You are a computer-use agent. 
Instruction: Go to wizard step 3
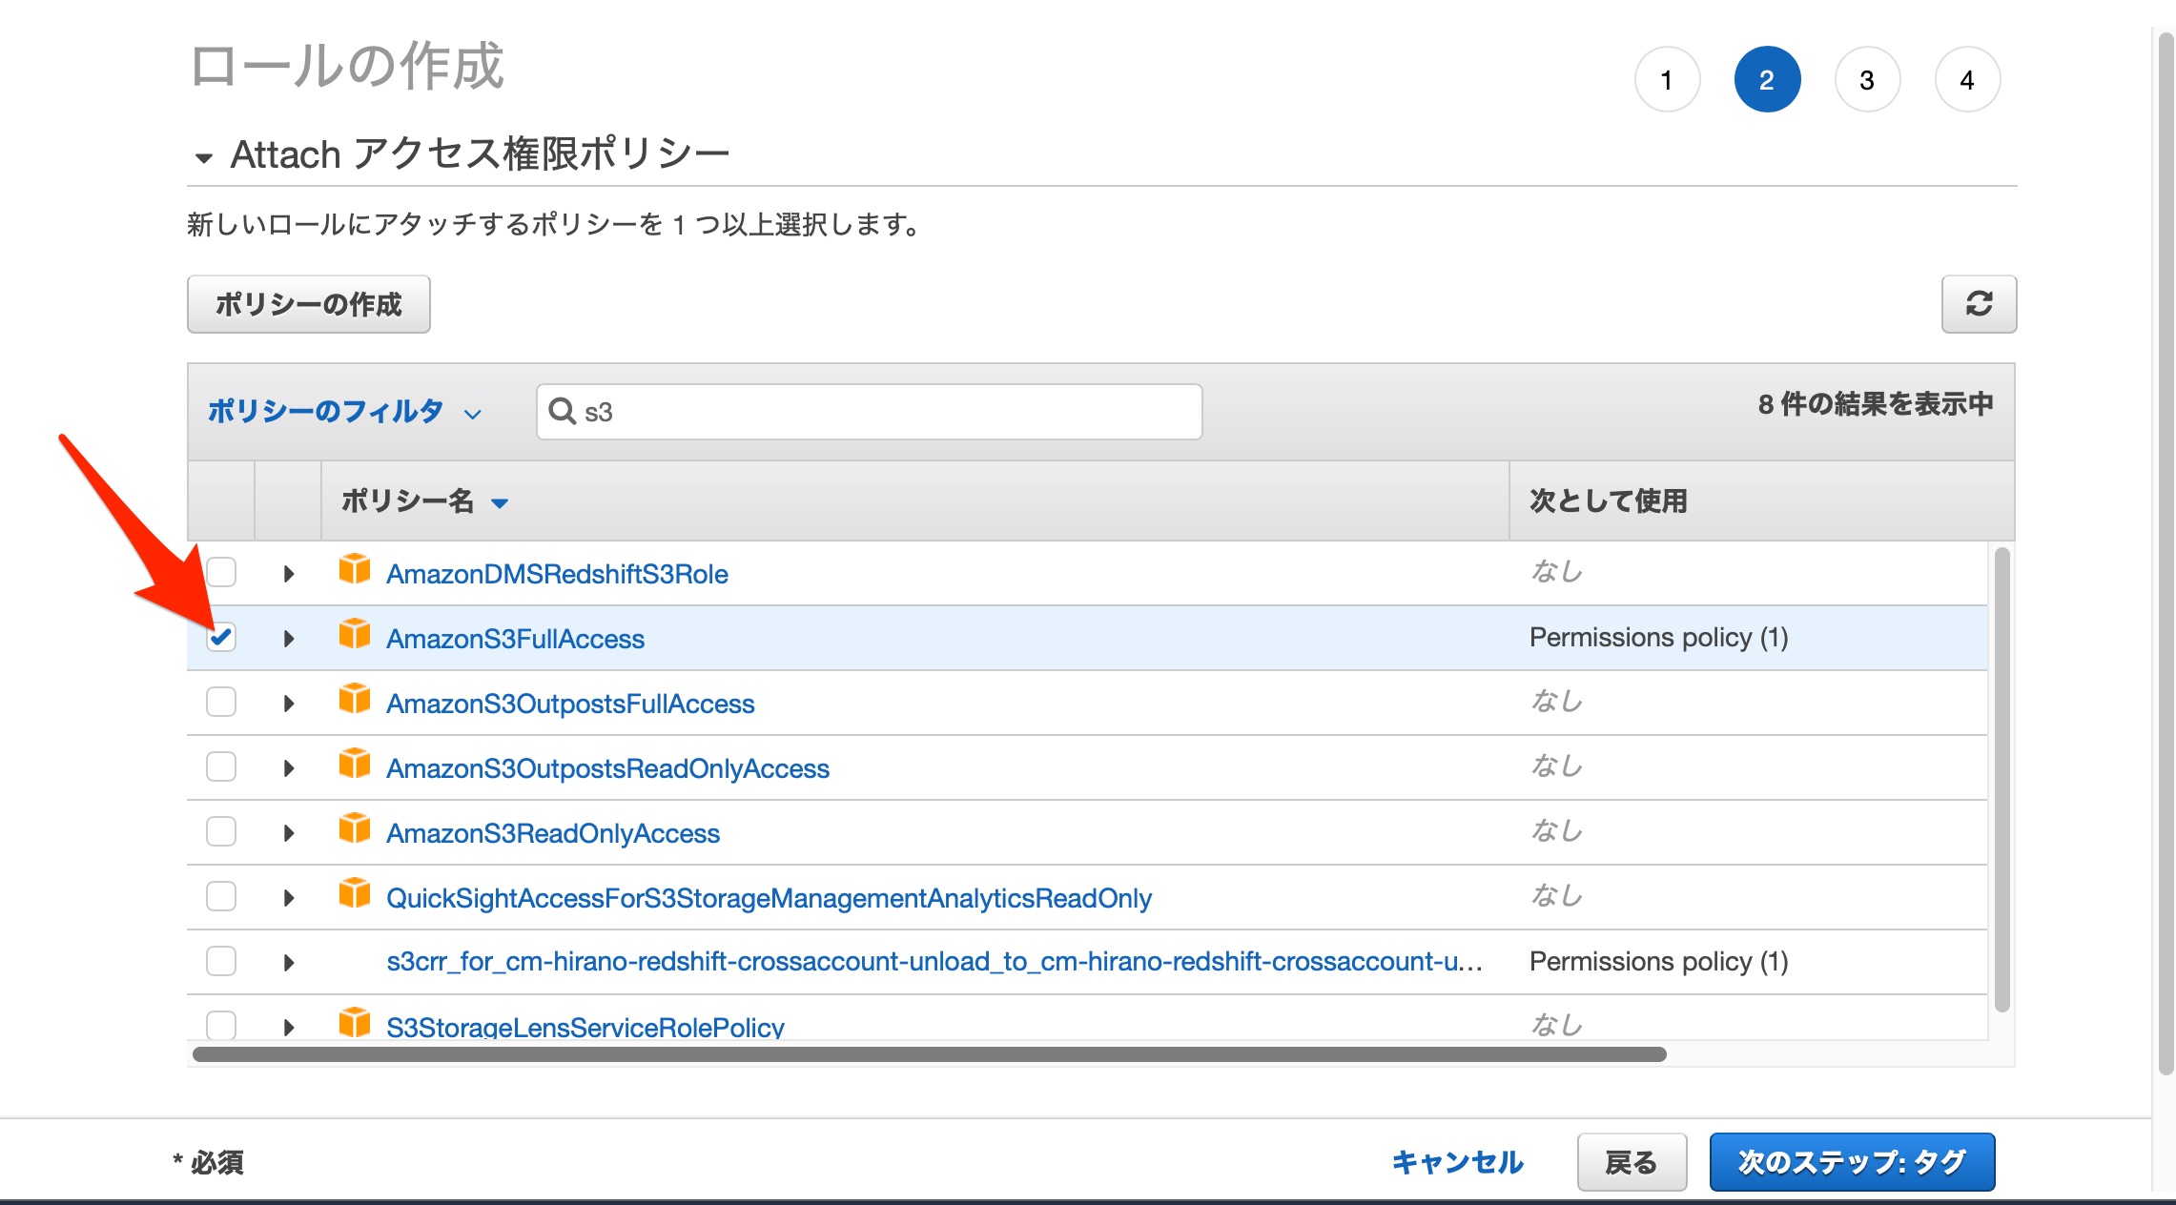(1866, 80)
